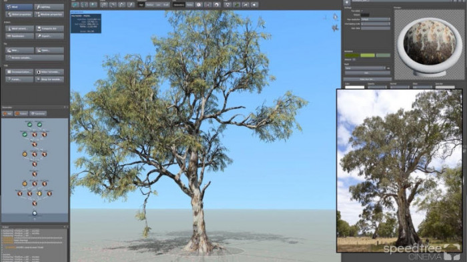The height and width of the screenshot is (262, 467).
Task: Pick the bright green variation color swatch
Action: coord(368,55)
